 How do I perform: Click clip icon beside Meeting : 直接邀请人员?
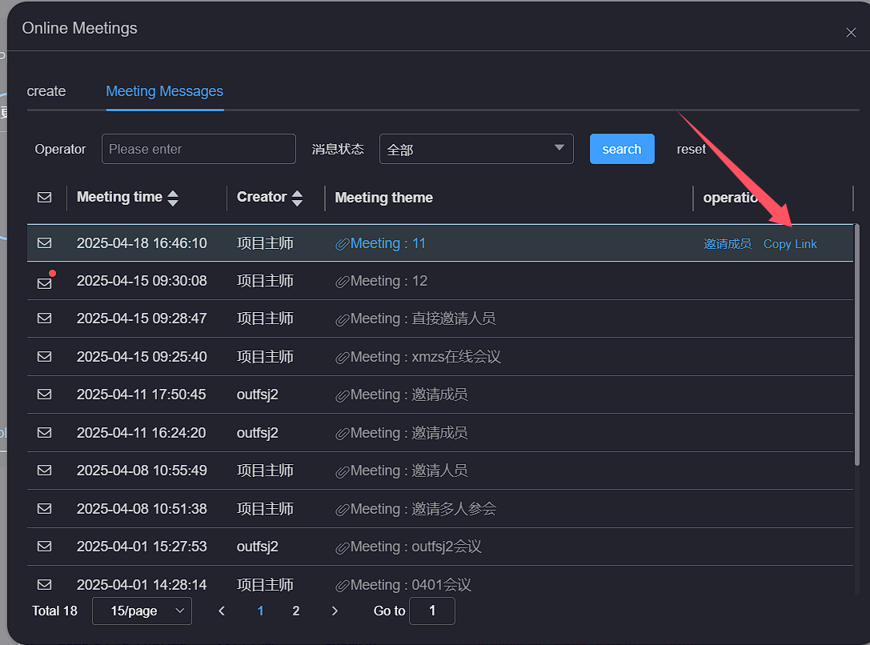click(x=343, y=319)
